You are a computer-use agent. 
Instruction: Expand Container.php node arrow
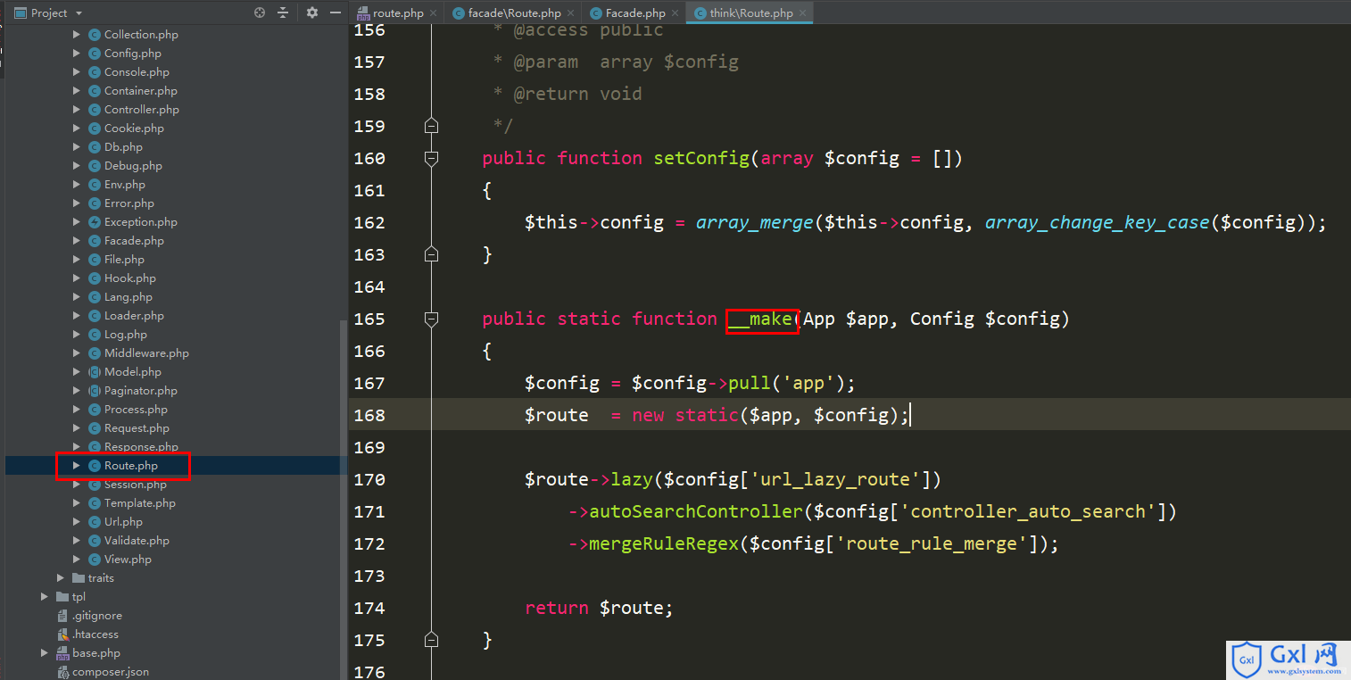pos(77,91)
